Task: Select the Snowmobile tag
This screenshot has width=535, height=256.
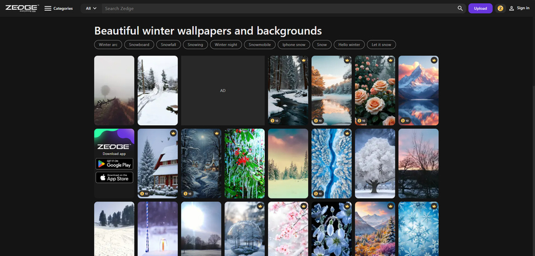Action: (260, 44)
